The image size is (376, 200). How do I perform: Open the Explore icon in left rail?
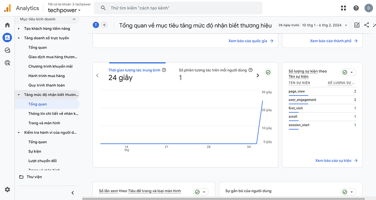coord(7,50)
